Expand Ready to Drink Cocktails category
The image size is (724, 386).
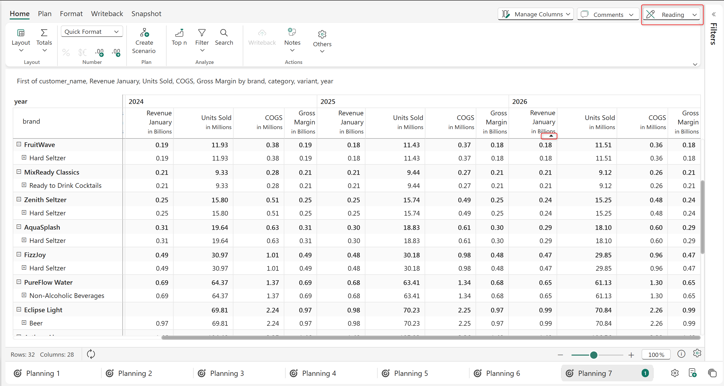point(24,185)
